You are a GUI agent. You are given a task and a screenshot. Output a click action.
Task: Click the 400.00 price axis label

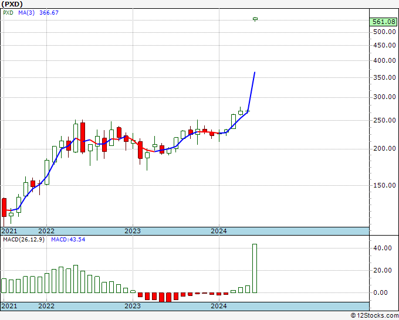[384, 60]
